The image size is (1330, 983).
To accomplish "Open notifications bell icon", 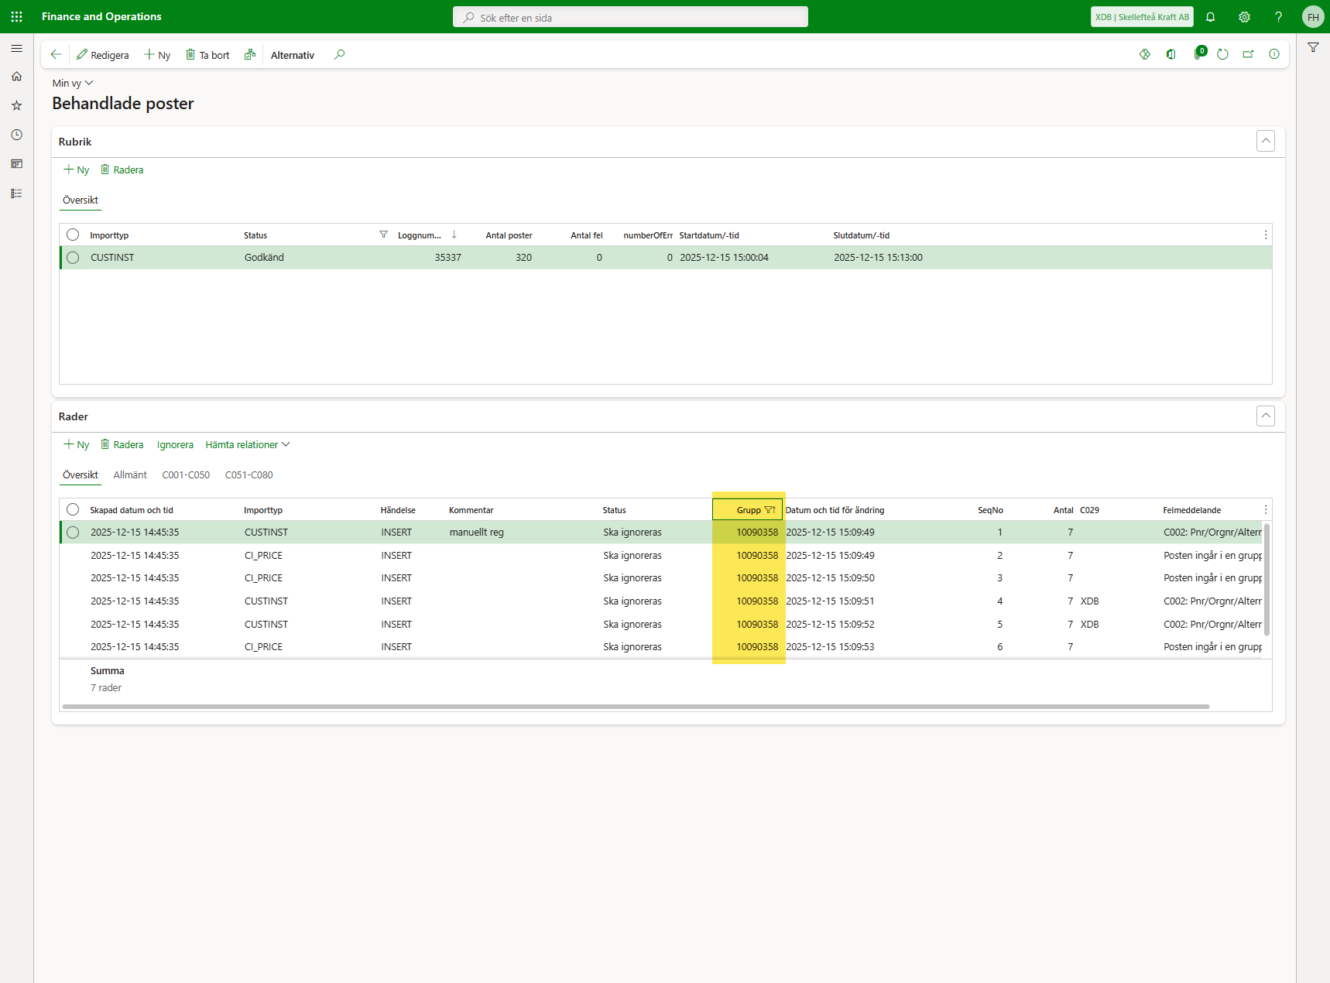I will pyautogui.click(x=1210, y=17).
